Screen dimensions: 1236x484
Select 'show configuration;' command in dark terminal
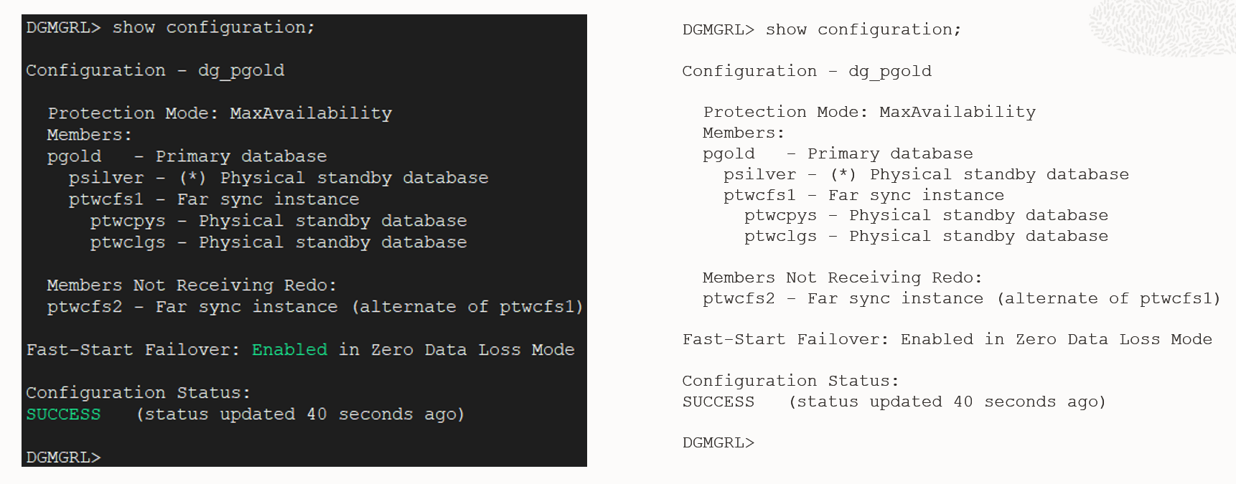[x=213, y=27]
